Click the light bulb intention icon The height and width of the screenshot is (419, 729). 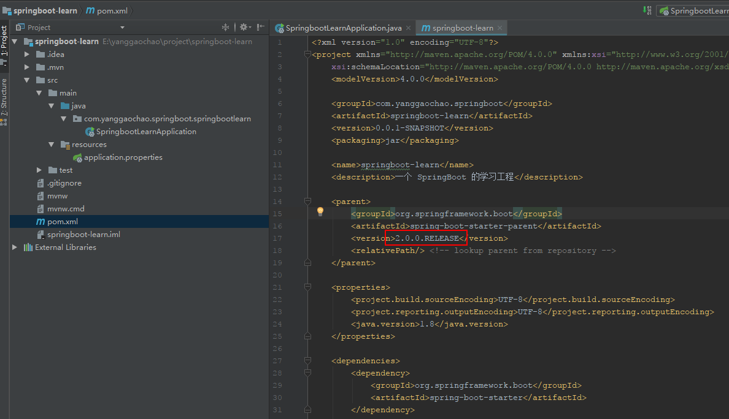click(x=320, y=211)
